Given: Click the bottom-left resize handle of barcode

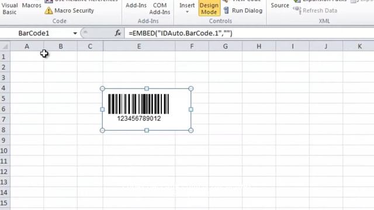Looking at the screenshot, I should pyautogui.click(x=102, y=131).
